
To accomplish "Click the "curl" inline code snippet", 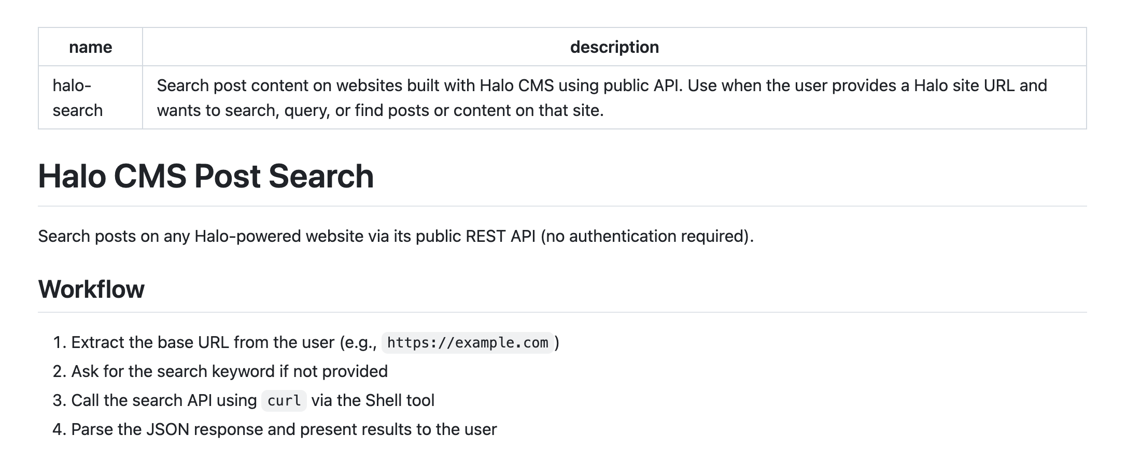I will [284, 401].
